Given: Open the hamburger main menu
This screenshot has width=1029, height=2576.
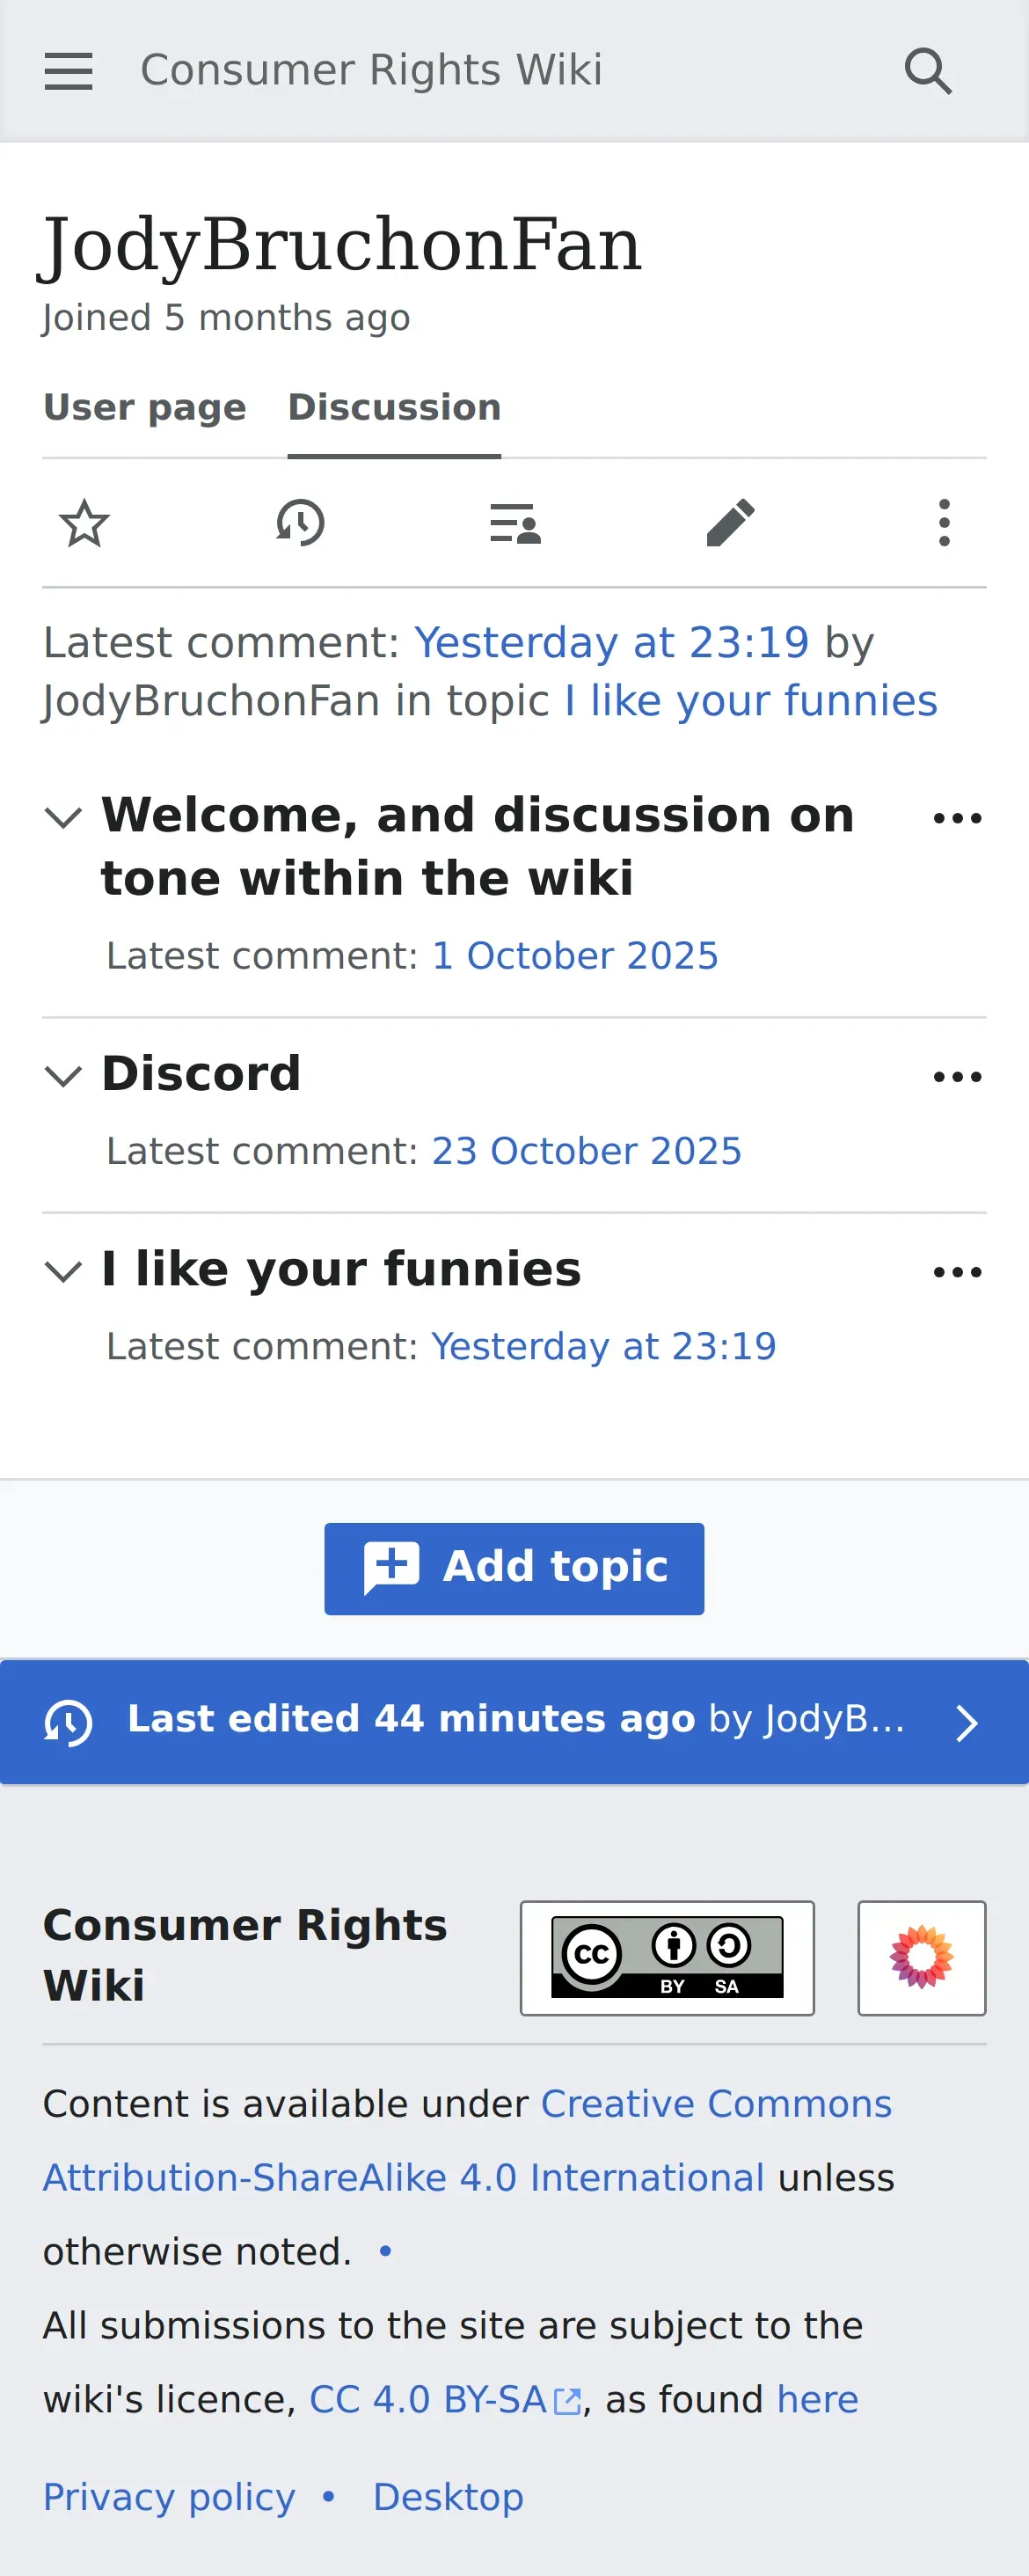Looking at the screenshot, I should coord(68,71).
